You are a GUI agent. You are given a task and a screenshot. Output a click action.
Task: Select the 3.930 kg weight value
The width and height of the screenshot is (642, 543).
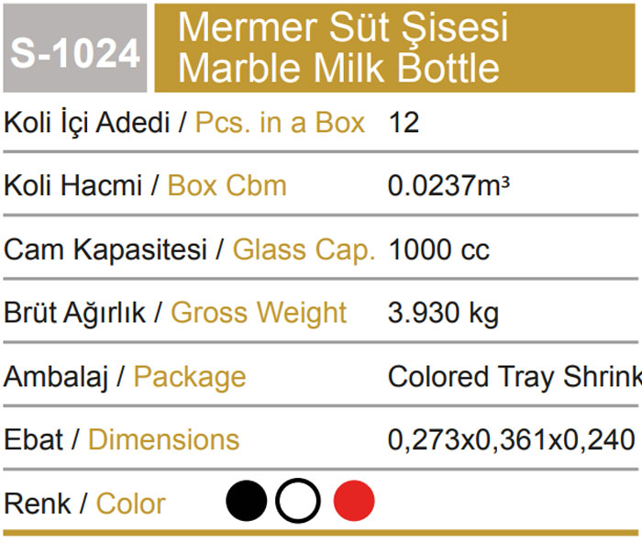coord(444,313)
